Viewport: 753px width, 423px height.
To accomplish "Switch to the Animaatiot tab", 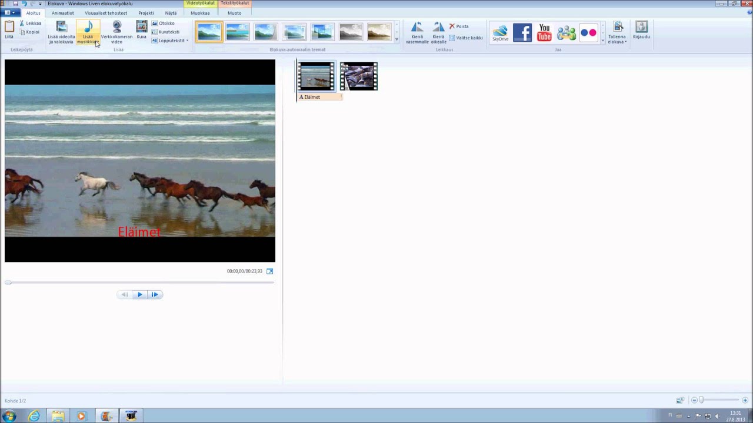I will click(63, 13).
